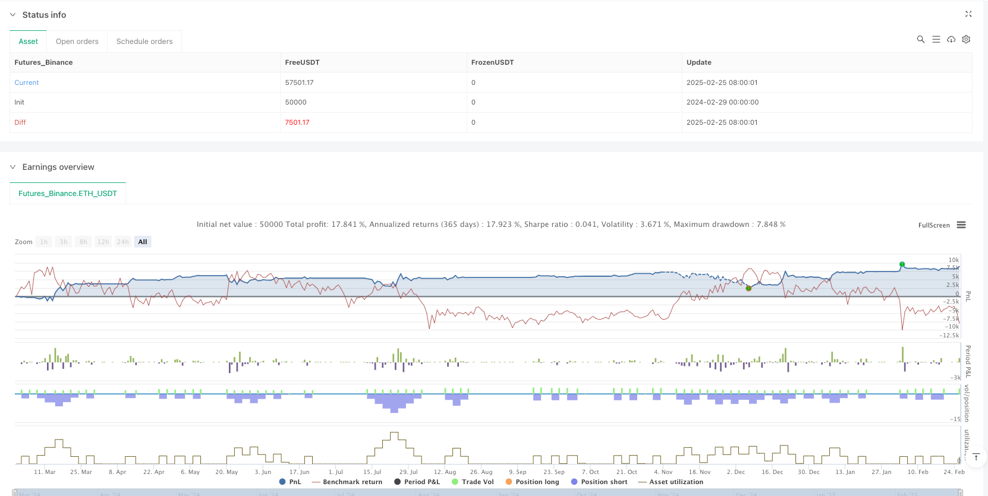Switch to the Open orders tab
The image size is (988, 496).
click(x=77, y=42)
